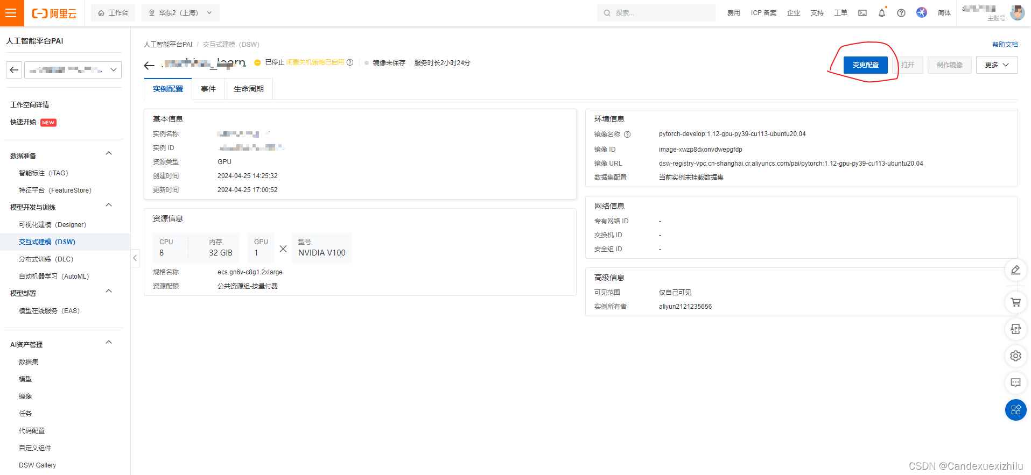Viewport: 1031px width, 475px height.
Task: Click spec name ecs.gn6v-c8g1.2xlarge
Action: (250, 272)
